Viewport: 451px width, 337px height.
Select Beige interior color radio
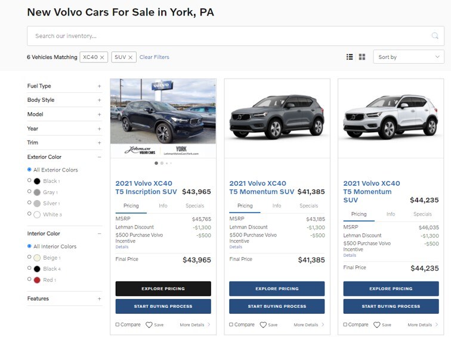click(29, 257)
